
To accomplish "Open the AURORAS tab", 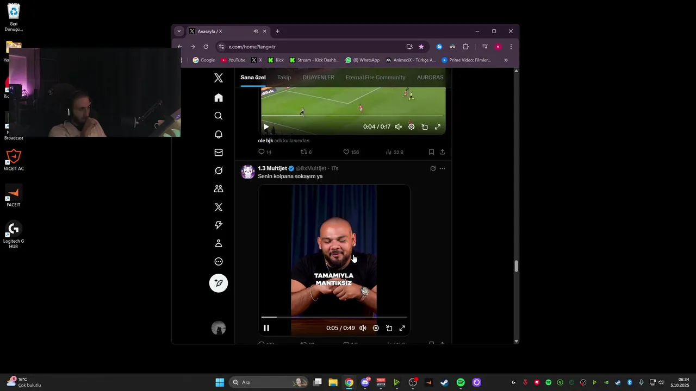I will [430, 77].
